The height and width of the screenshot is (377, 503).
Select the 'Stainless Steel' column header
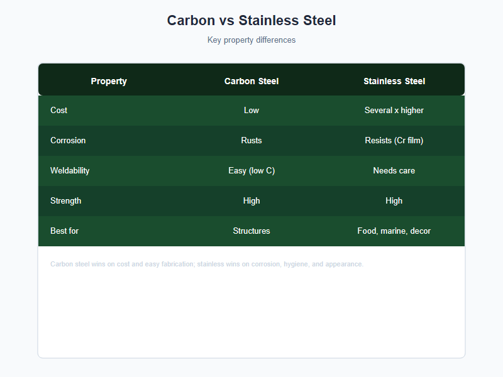[x=394, y=81]
